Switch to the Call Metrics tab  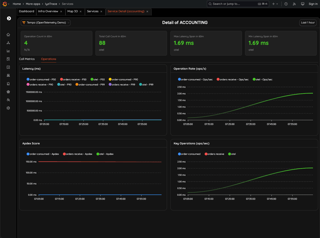27,59
